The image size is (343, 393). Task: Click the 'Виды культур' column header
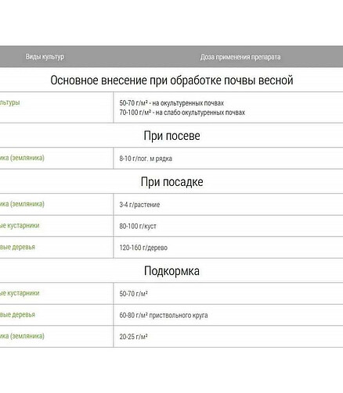point(45,56)
